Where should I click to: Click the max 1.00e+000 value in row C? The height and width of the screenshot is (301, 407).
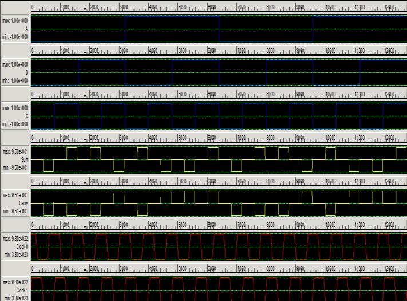tap(15, 108)
